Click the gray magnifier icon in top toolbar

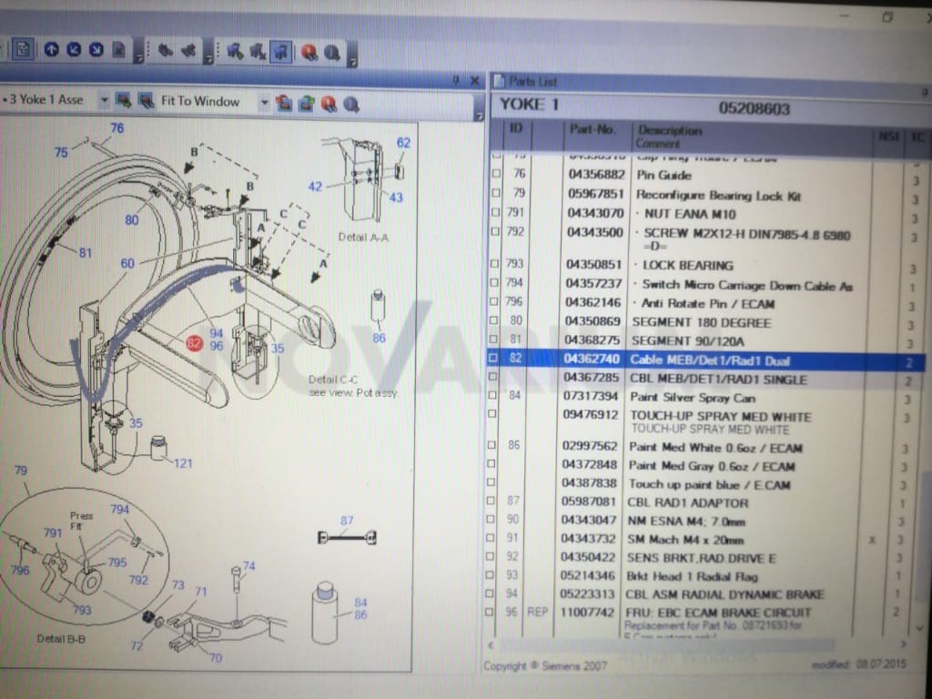[x=332, y=53]
